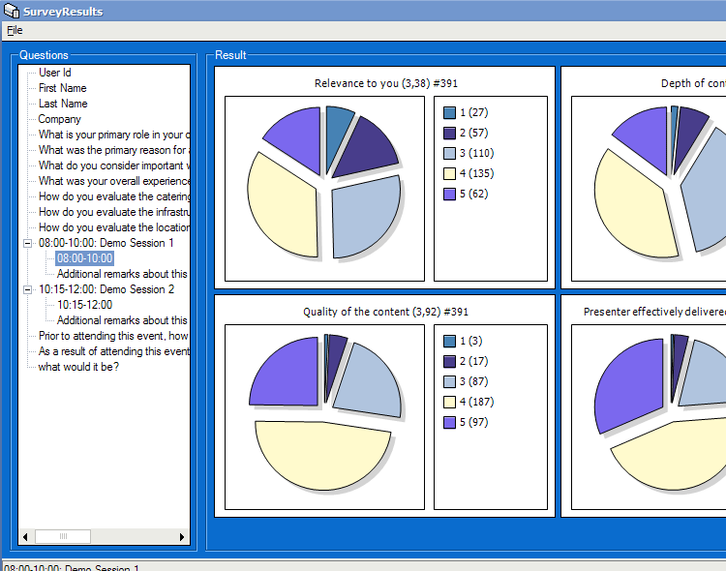Viewport: 726px width, 571px height.
Task: Collapse the 10:15-12:00 Demo Session 2 node
Action: (x=28, y=289)
